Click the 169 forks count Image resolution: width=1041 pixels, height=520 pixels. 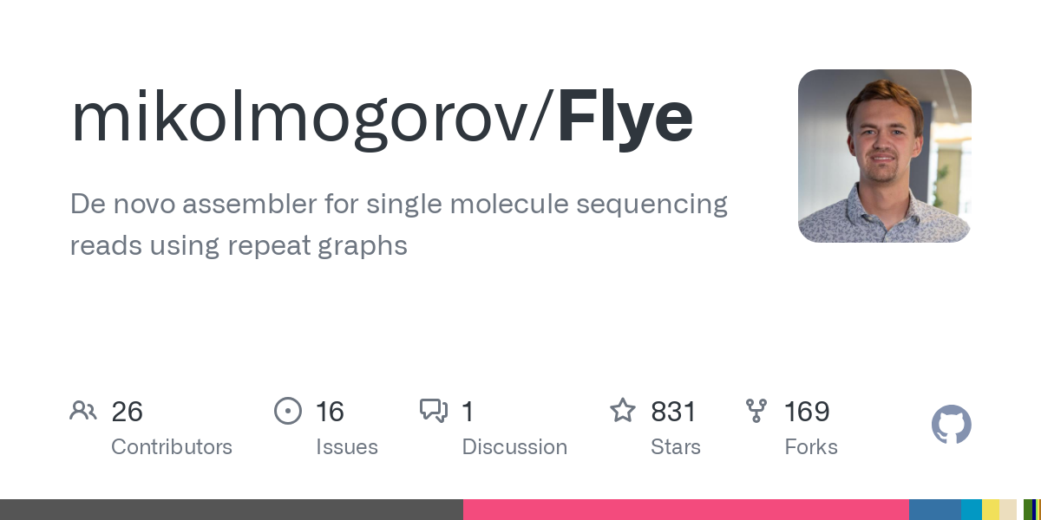(807, 412)
